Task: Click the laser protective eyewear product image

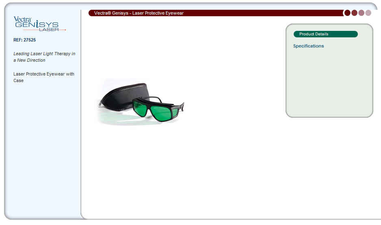Action: point(141,102)
